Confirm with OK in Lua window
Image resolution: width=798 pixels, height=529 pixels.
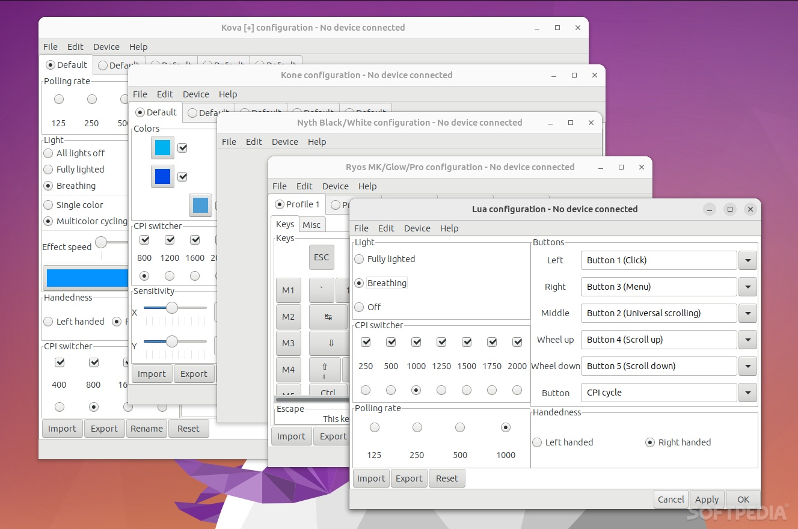[x=743, y=500]
